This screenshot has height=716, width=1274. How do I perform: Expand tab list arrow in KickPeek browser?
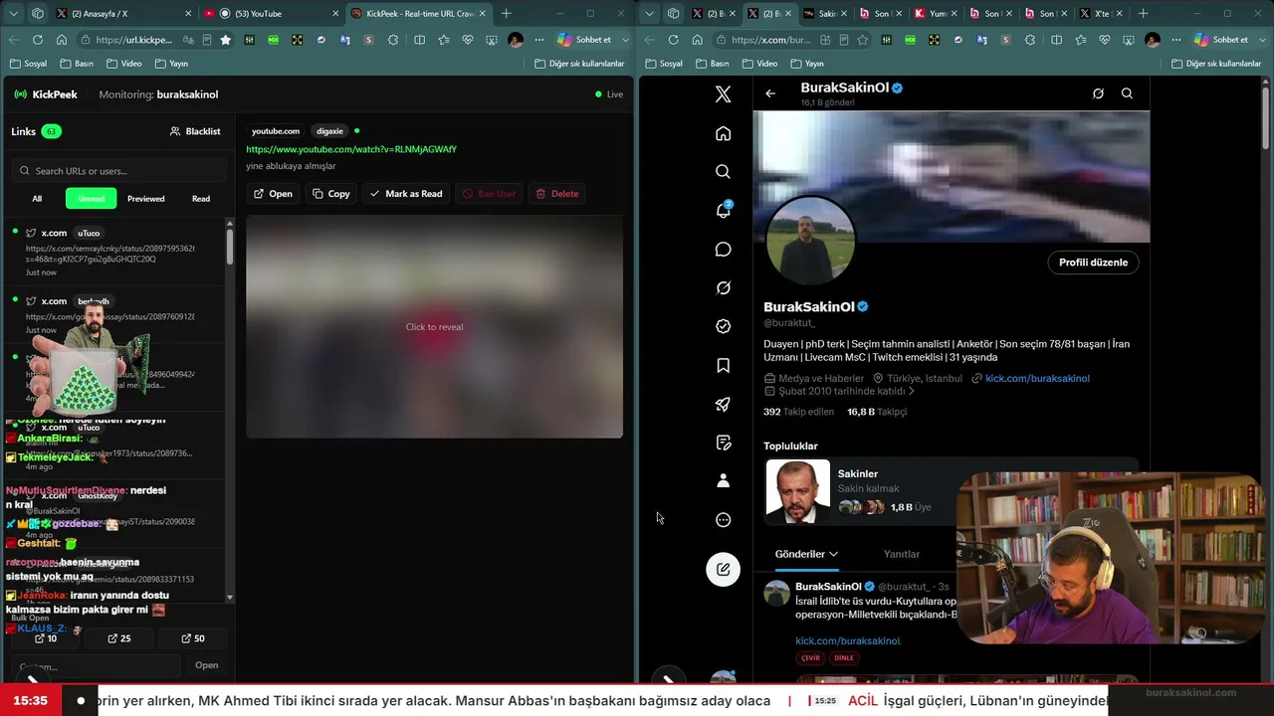13,13
